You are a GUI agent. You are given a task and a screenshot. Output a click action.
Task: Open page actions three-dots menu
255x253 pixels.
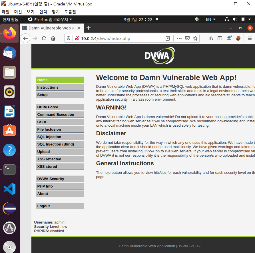click(179, 38)
